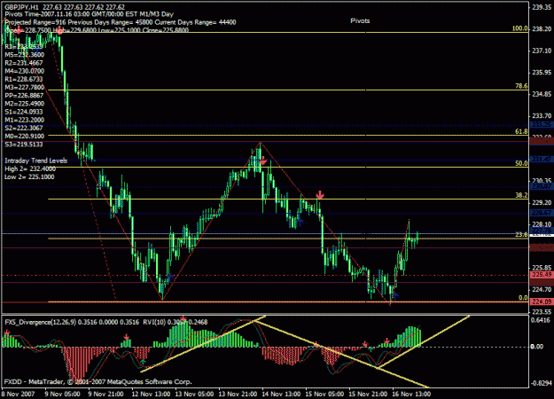The width and height of the screenshot is (554, 399).
Task: Select the 61.8 Fibonacci level label
Action: point(521,131)
